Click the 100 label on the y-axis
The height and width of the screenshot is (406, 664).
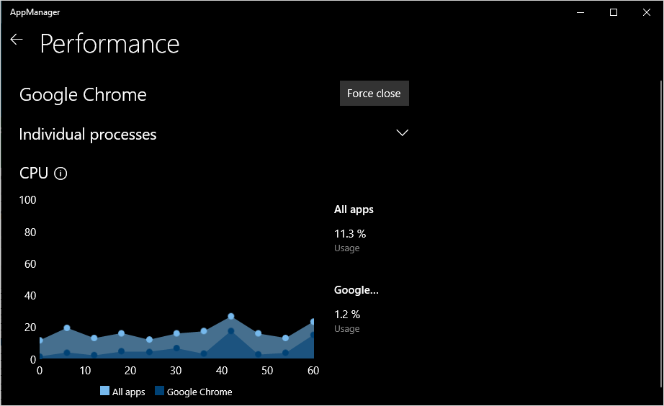(27, 200)
